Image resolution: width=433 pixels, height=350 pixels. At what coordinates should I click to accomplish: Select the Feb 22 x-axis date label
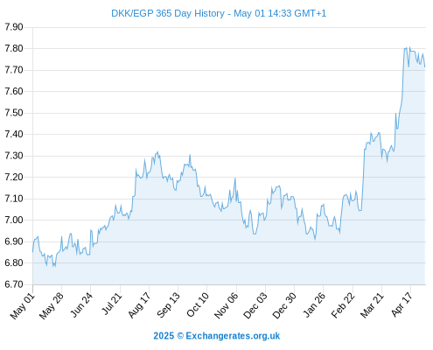[x=343, y=305]
